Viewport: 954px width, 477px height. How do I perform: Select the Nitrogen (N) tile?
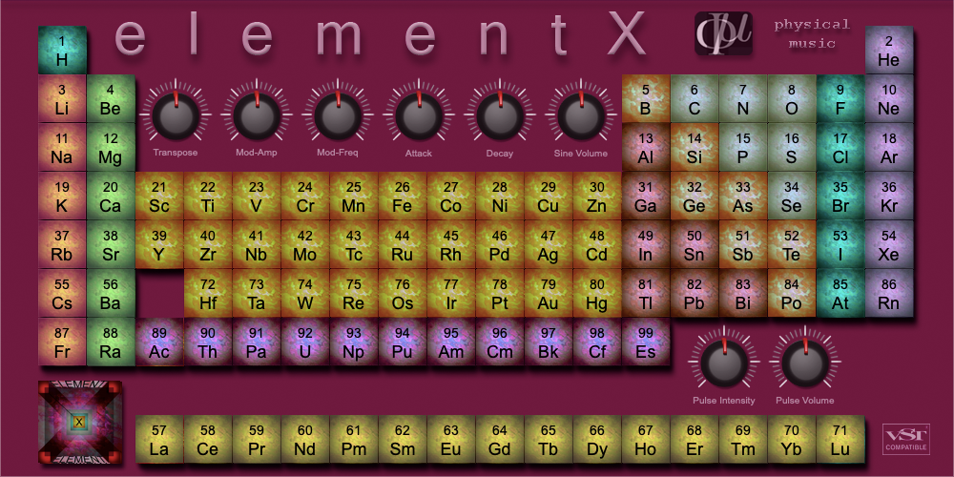click(x=743, y=98)
